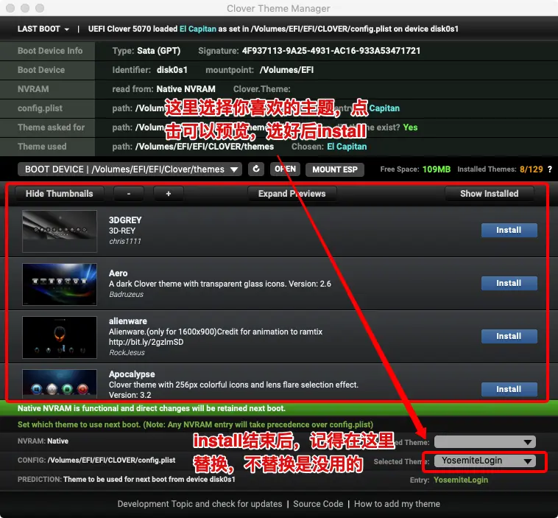Image resolution: width=558 pixels, height=518 pixels.
Task: Click the YosemiteLogin entry value
Action: click(461, 480)
